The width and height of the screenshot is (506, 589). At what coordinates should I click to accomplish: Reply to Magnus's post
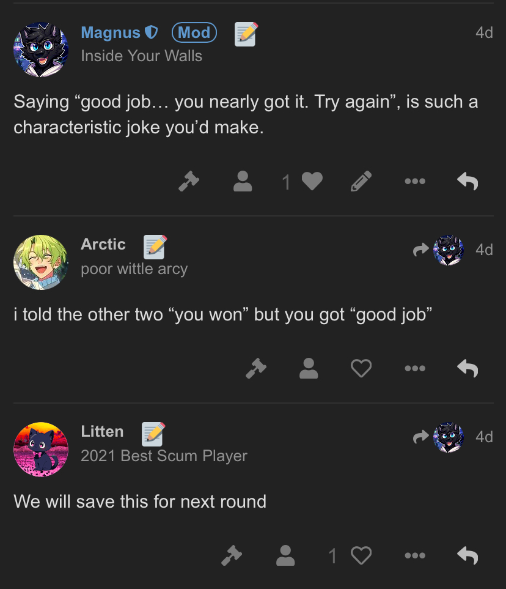(x=468, y=181)
